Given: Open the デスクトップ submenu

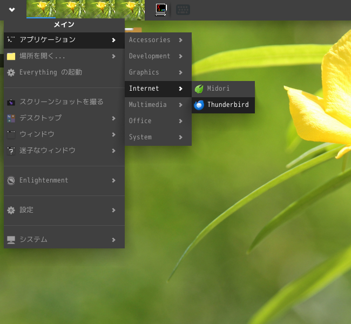Looking at the screenshot, I should click(x=64, y=118).
